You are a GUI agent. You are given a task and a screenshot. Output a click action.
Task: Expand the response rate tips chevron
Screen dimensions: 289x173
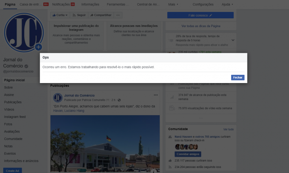(233, 40)
